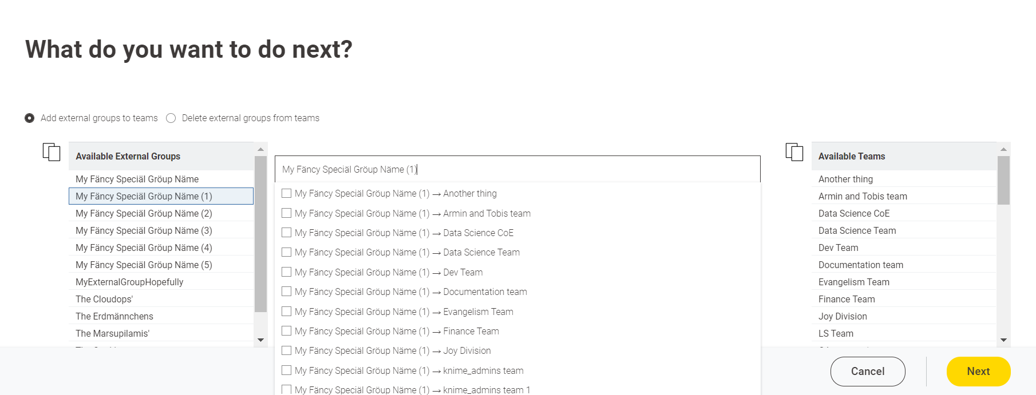1036x395 pixels.
Task: Pick 'The Erdmännchens' external group
Action: [114, 316]
